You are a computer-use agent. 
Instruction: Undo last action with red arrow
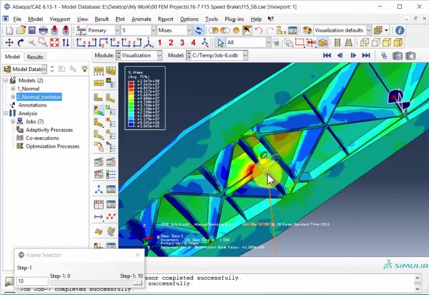pyautogui.click(x=258, y=30)
